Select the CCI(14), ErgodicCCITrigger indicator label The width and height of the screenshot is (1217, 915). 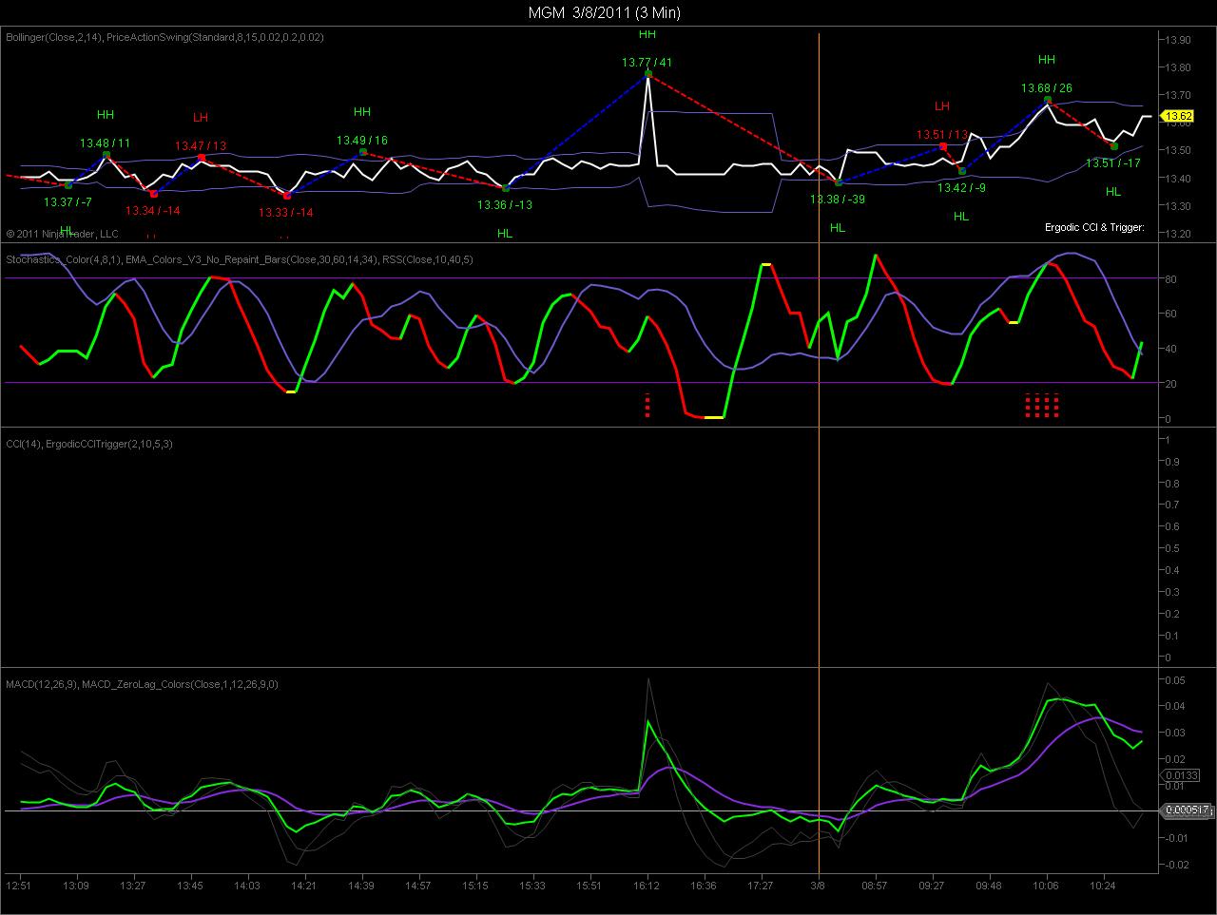(89, 444)
